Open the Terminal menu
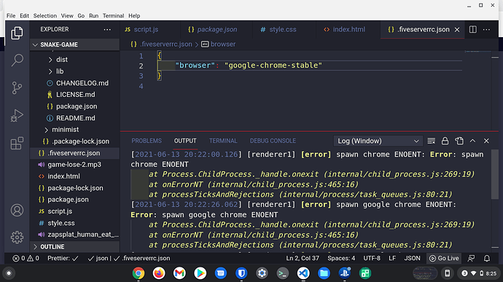 pos(113,16)
